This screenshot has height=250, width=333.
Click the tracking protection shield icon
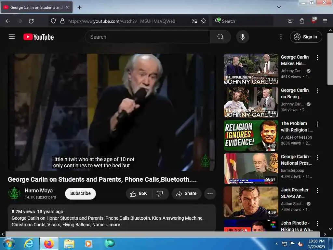pyautogui.click(x=53, y=21)
